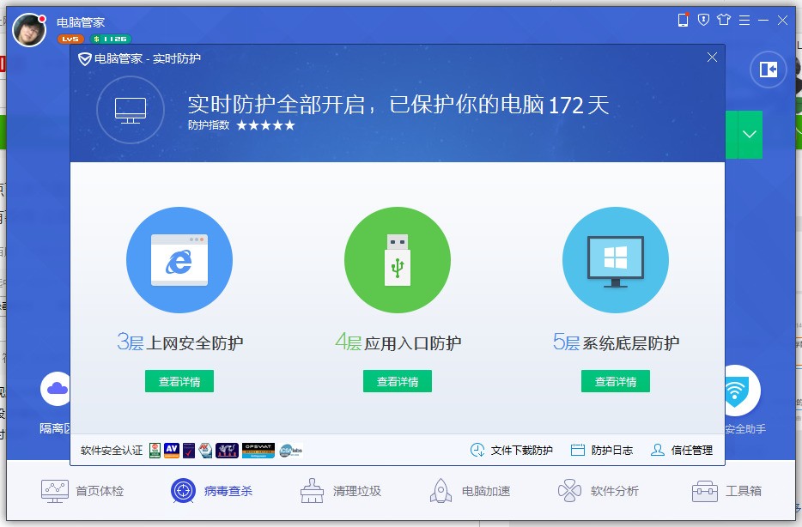Open the mobile phone icon in title bar
The image size is (802, 527).
[683, 20]
